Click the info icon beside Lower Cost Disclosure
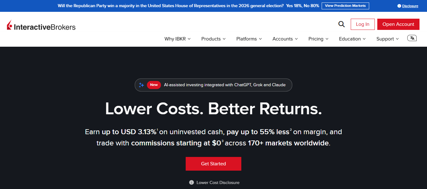This screenshot has width=427, height=189. 192,182
